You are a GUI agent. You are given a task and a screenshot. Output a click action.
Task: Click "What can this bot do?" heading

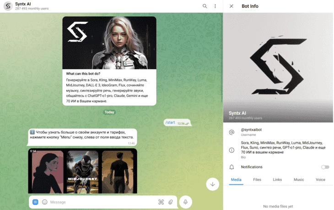coord(83,74)
